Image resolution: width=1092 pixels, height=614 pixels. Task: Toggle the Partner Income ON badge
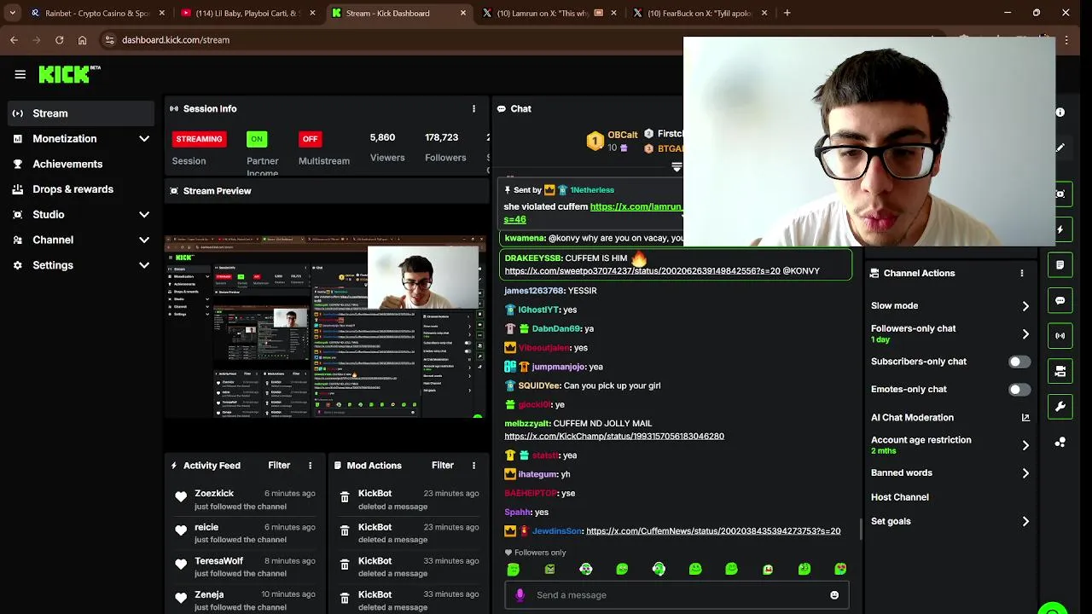point(257,139)
